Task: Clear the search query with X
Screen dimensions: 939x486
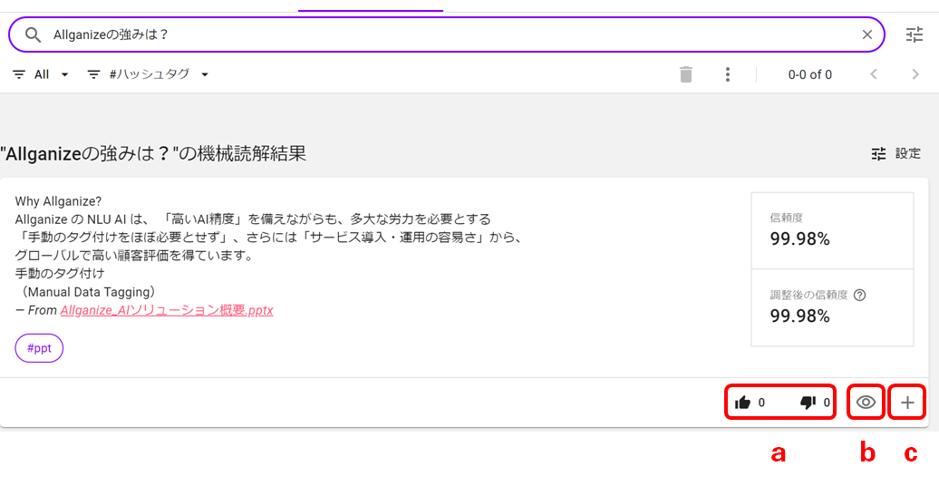Action: coord(866,34)
